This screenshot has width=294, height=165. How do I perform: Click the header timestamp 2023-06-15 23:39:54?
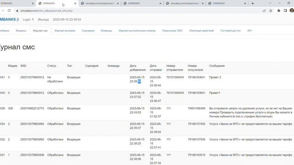pyautogui.click(x=67, y=19)
